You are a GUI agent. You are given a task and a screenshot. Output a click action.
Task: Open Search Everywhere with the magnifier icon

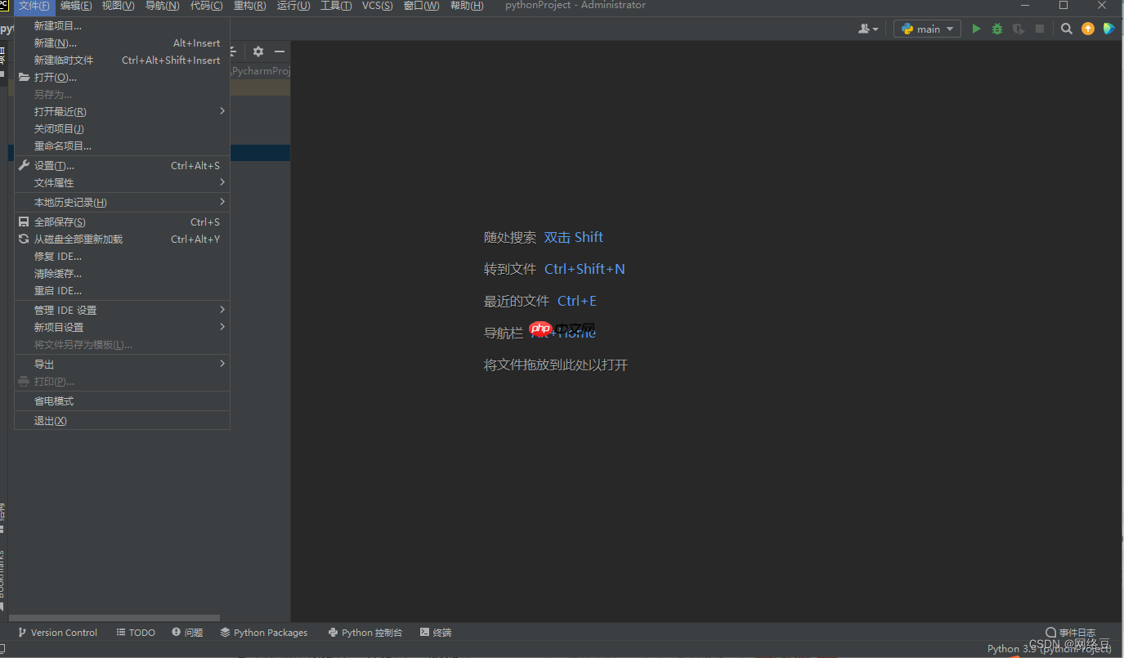pos(1066,27)
